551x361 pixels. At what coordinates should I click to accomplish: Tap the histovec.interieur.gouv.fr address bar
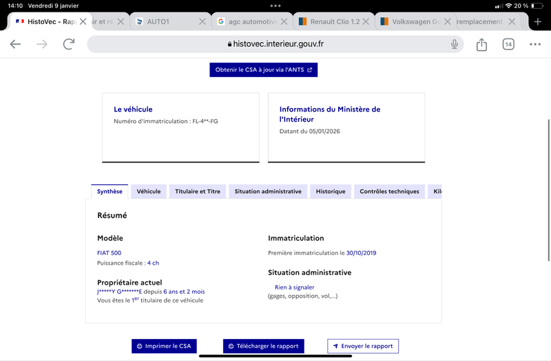275,44
